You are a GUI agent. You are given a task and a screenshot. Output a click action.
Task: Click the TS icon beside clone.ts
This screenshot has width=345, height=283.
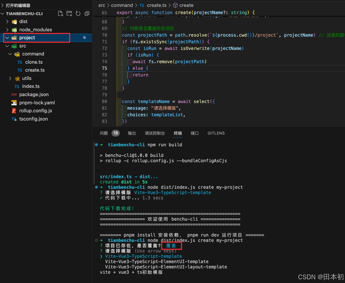pos(20,62)
